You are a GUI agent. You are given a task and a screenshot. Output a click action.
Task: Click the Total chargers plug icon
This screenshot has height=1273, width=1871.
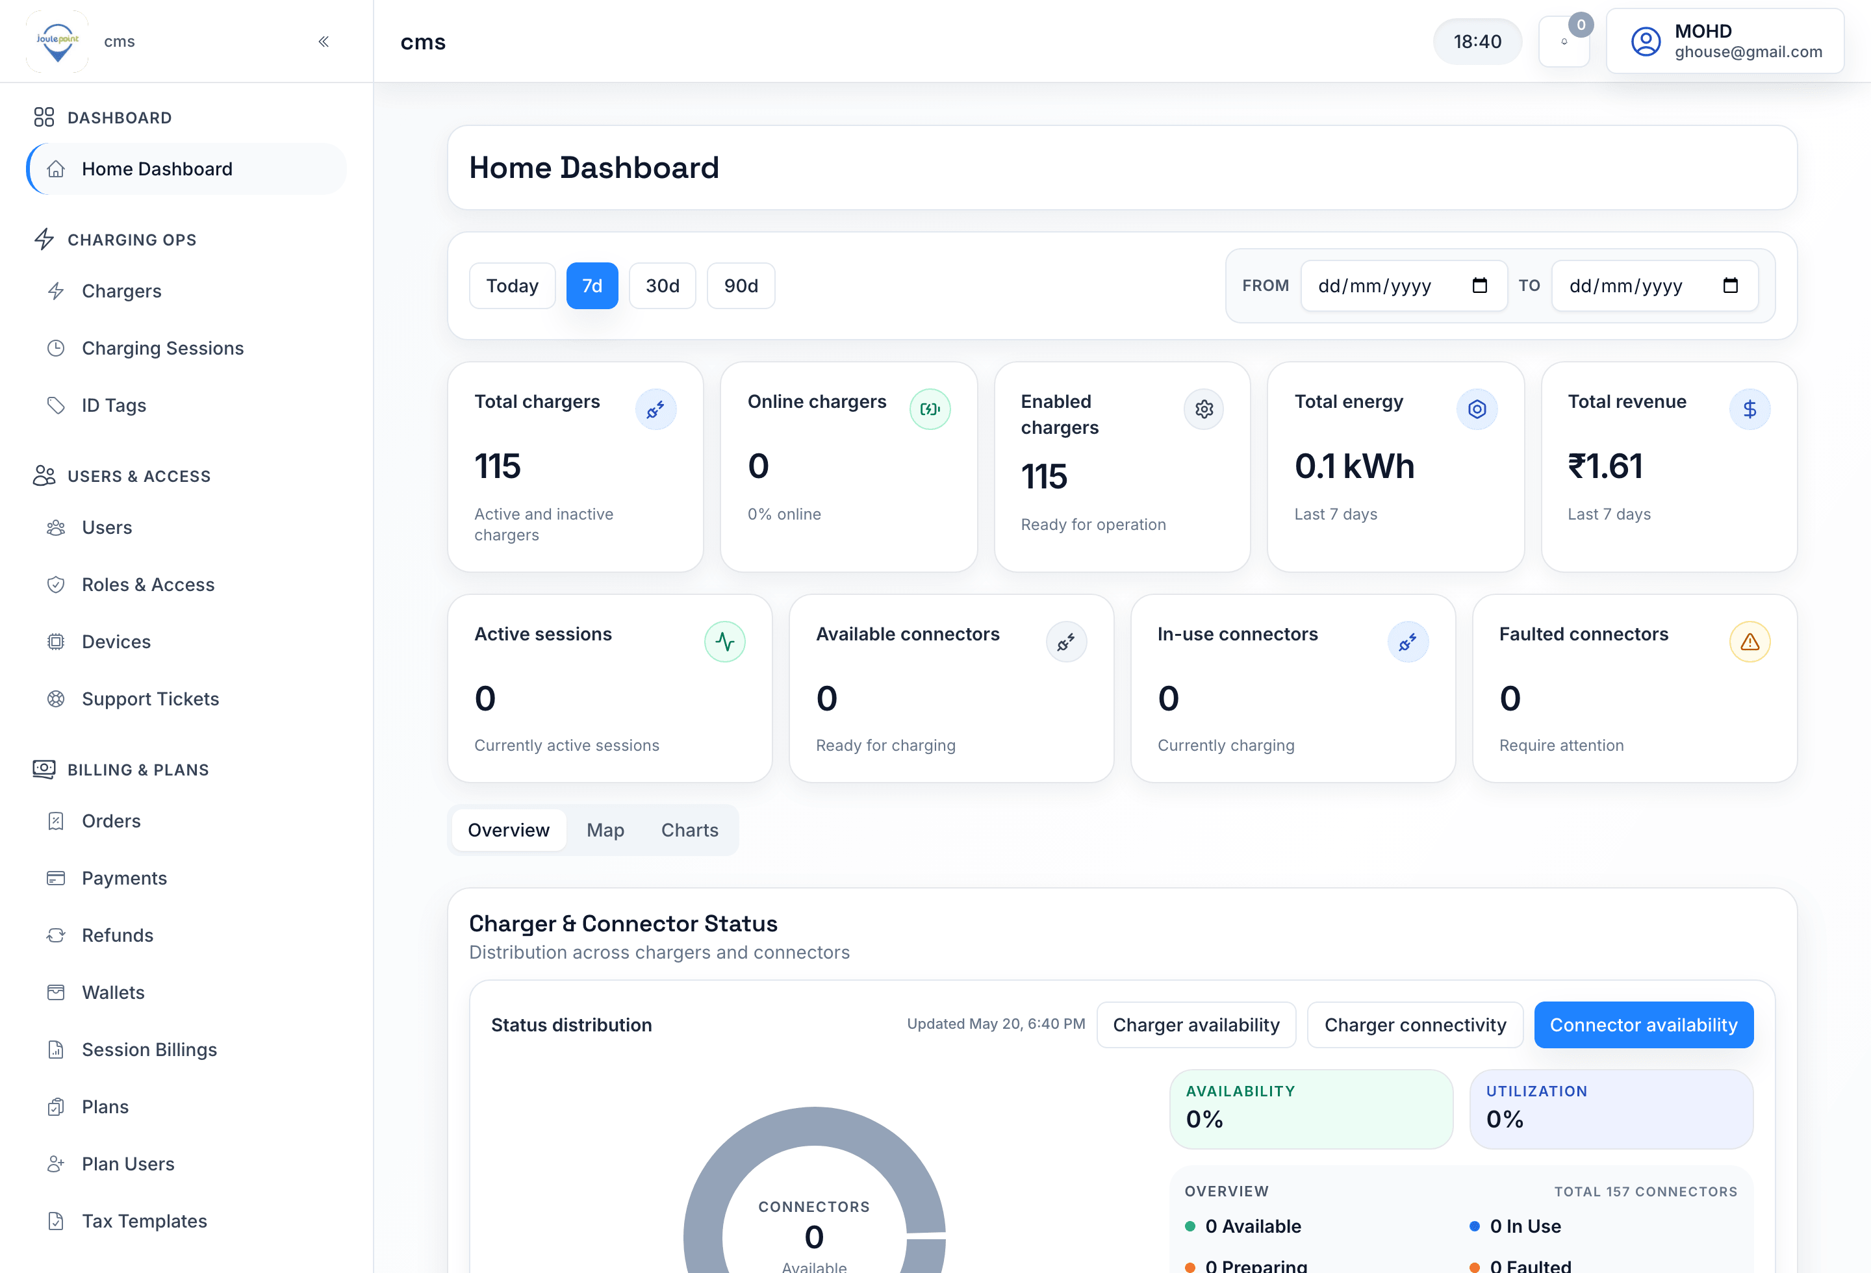pyautogui.click(x=655, y=410)
